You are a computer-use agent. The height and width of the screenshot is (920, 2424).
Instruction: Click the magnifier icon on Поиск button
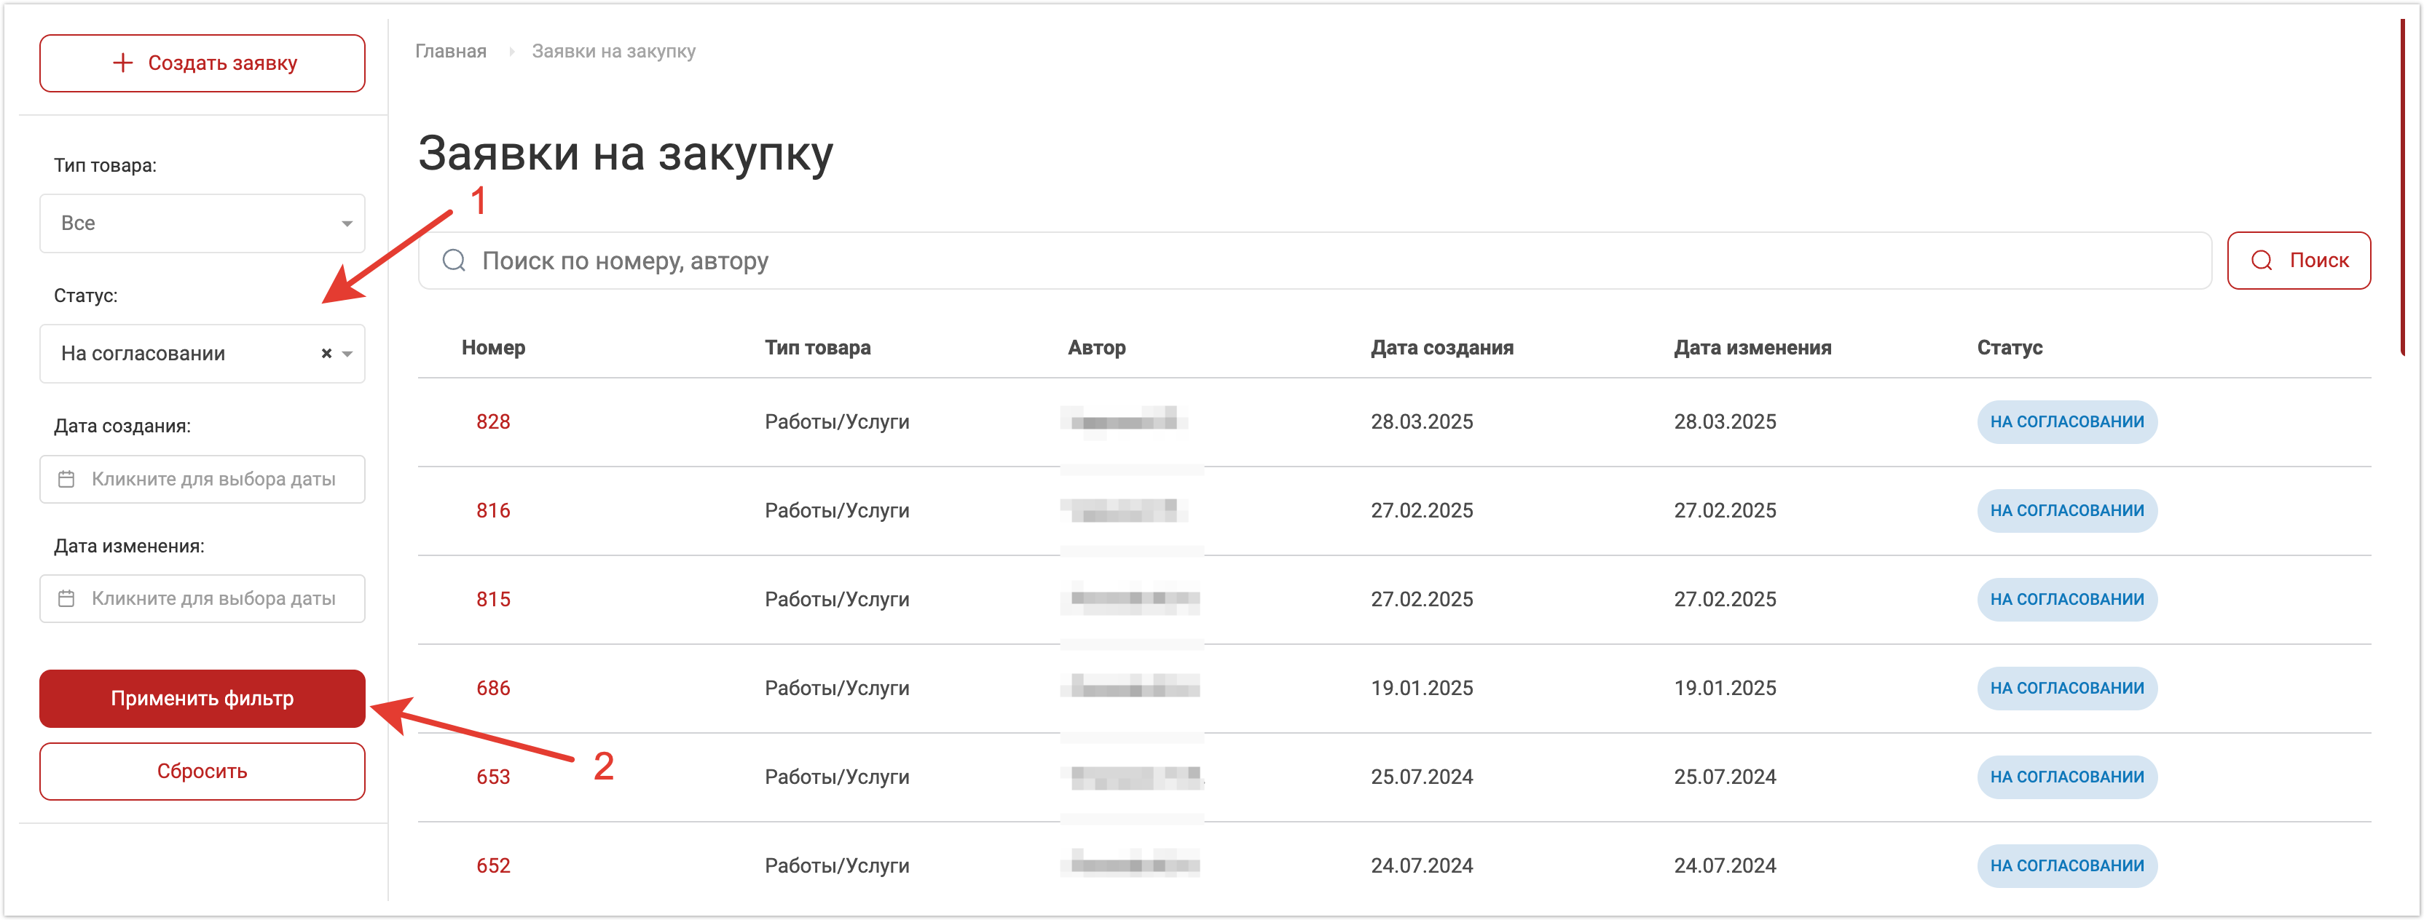point(2261,261)
